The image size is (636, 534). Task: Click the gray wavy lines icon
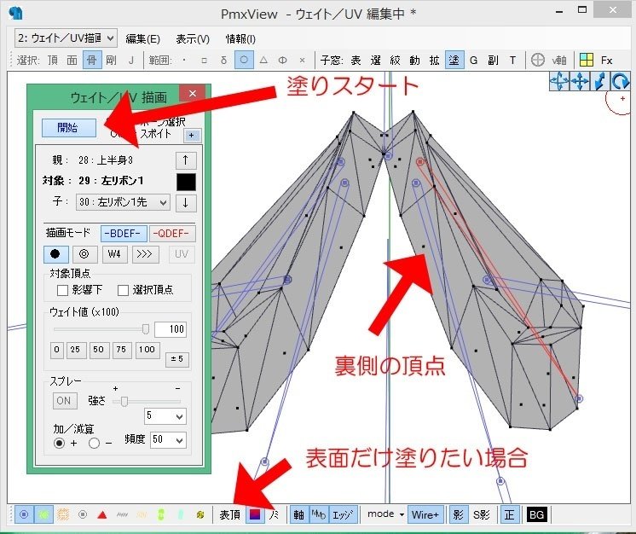pyautogui.click(x=122, y=515)
